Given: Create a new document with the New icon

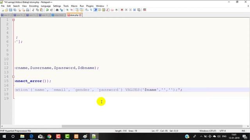Looking at the screenshot, I should pyautogui.click(x=2, y=10).
